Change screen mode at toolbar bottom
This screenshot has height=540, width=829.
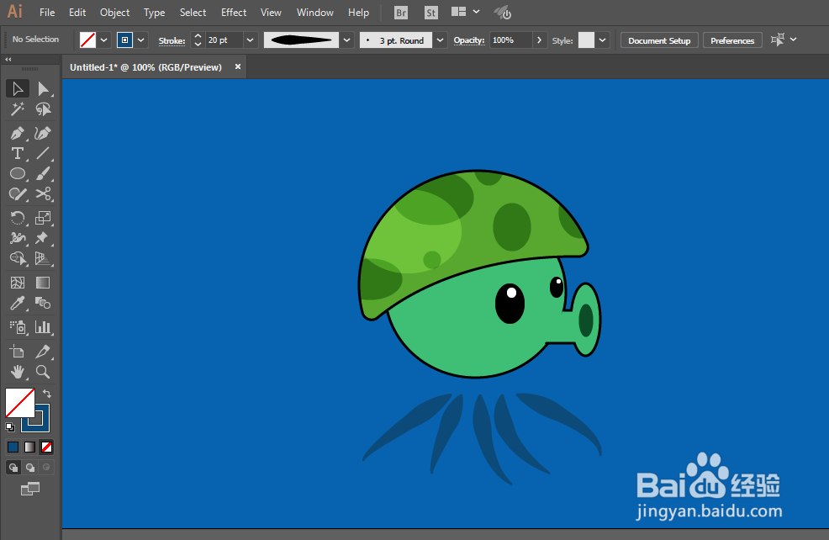30,490
